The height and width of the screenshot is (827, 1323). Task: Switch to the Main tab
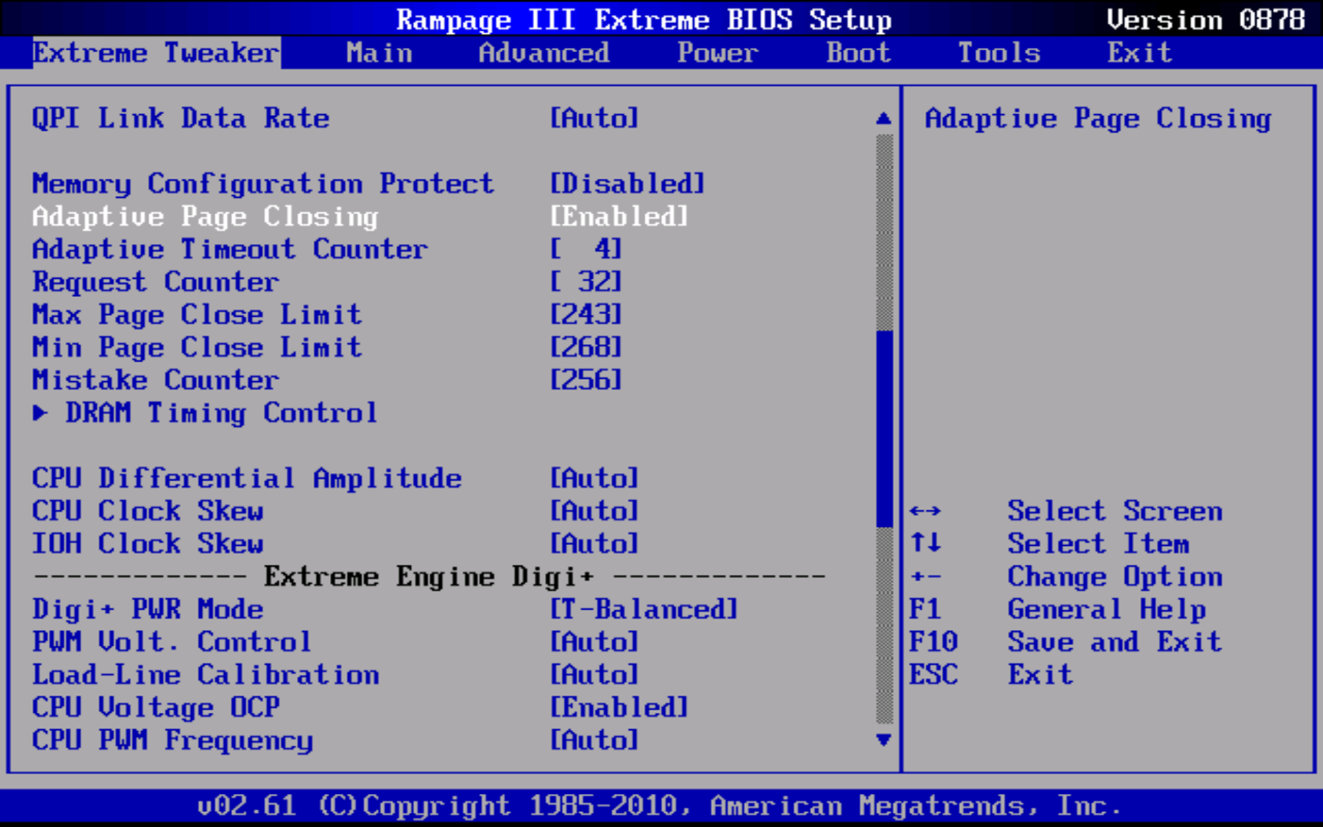(379, 52)
